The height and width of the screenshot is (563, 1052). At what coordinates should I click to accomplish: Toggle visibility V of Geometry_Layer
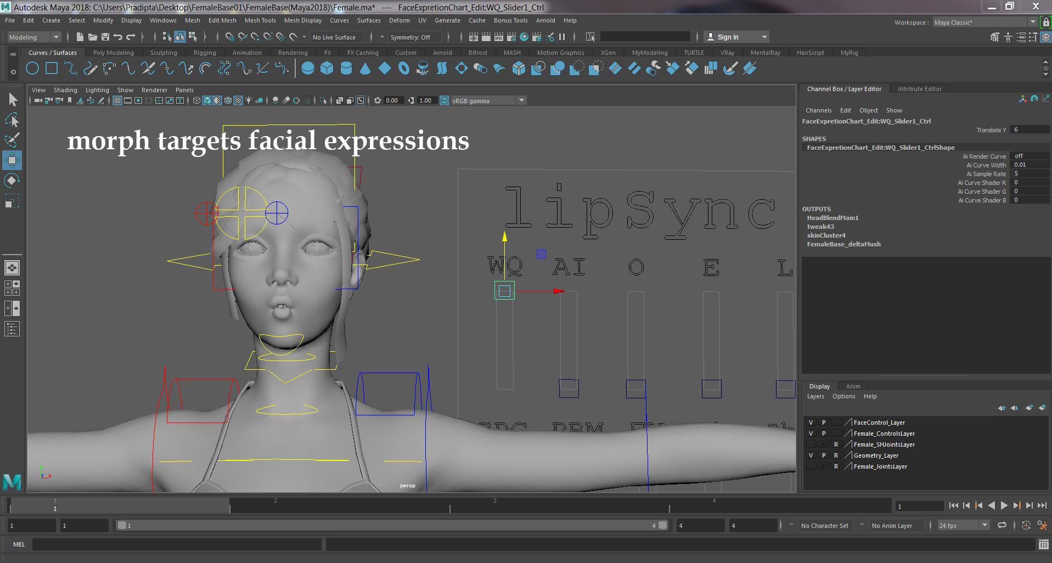click(811, 455)
